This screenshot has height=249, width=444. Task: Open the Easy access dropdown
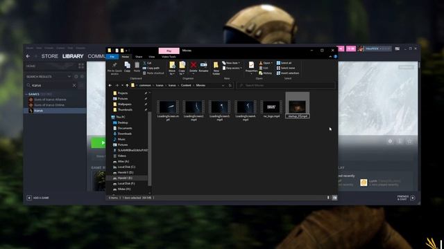click(x=232, y=68)
